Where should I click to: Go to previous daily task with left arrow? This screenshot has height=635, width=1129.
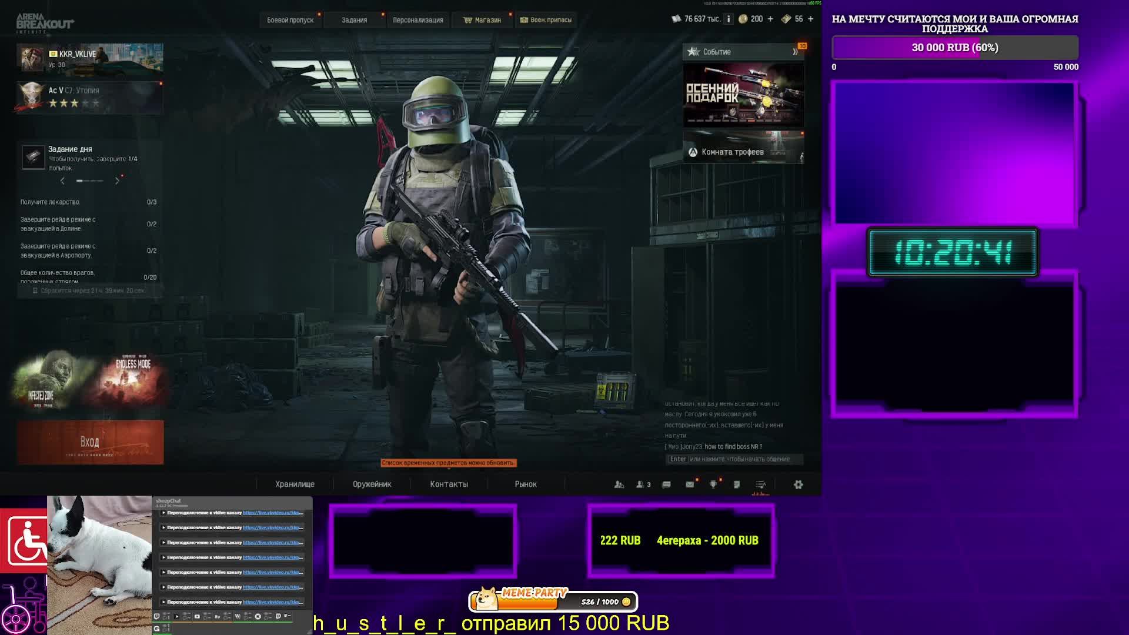tap(62, 181)
